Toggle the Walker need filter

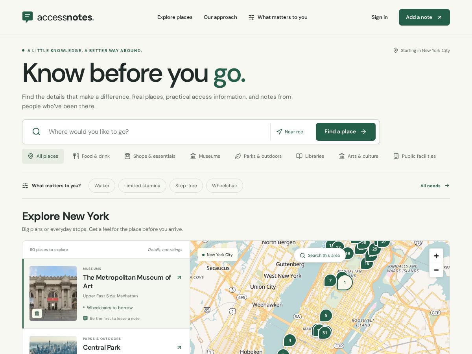click(102, 186)
